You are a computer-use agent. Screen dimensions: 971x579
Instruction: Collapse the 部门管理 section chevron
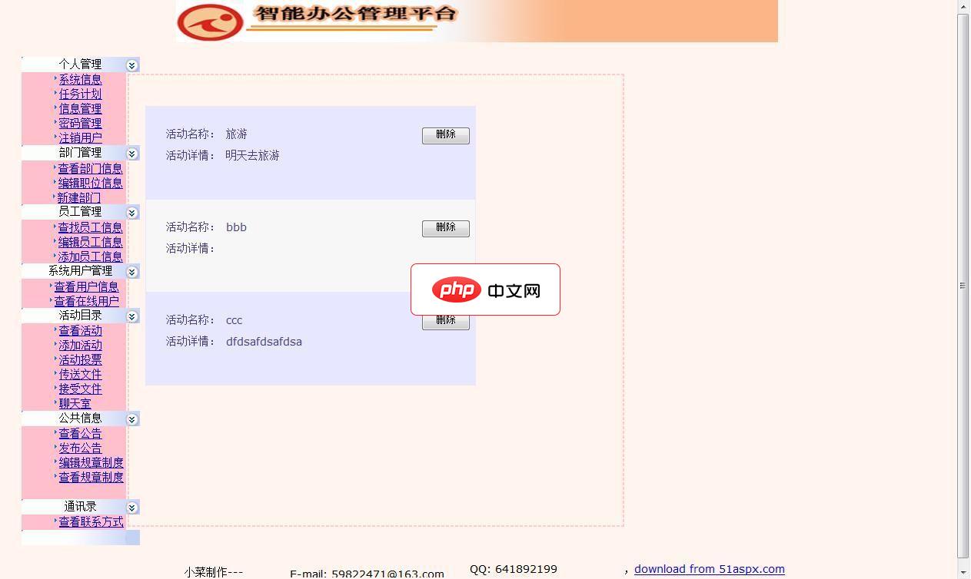coord(131,154)
